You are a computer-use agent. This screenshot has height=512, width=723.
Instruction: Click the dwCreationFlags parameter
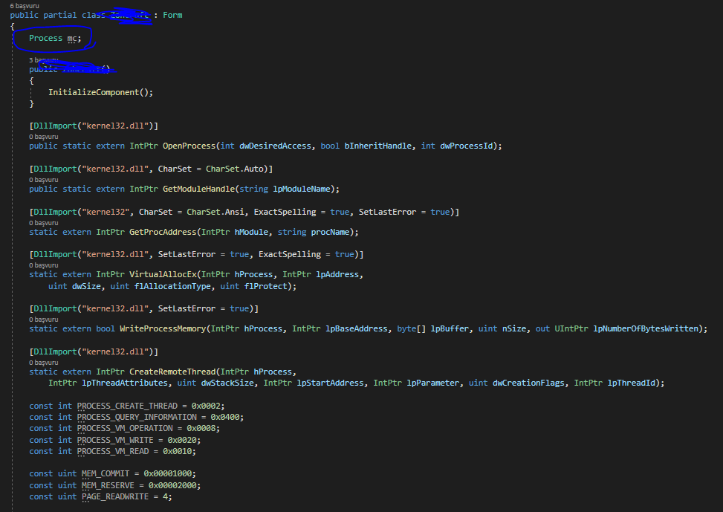528,383
